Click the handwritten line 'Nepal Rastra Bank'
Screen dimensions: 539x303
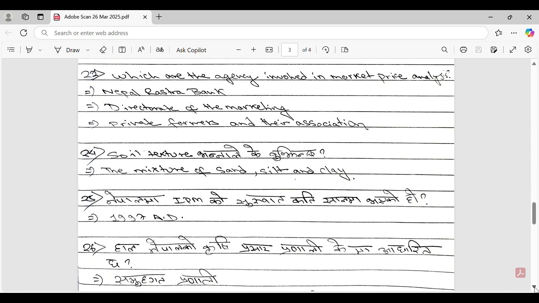pos(163,92)
